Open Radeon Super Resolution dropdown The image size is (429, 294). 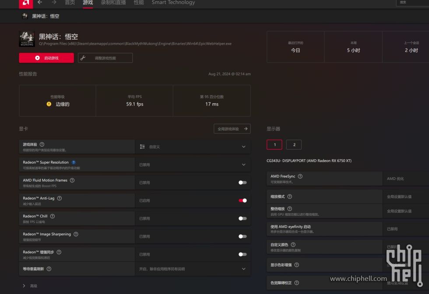coord(193,164)
